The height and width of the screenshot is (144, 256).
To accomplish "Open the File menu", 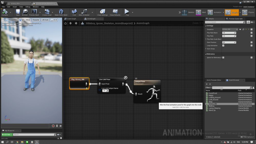I will [x=3, y=7].
